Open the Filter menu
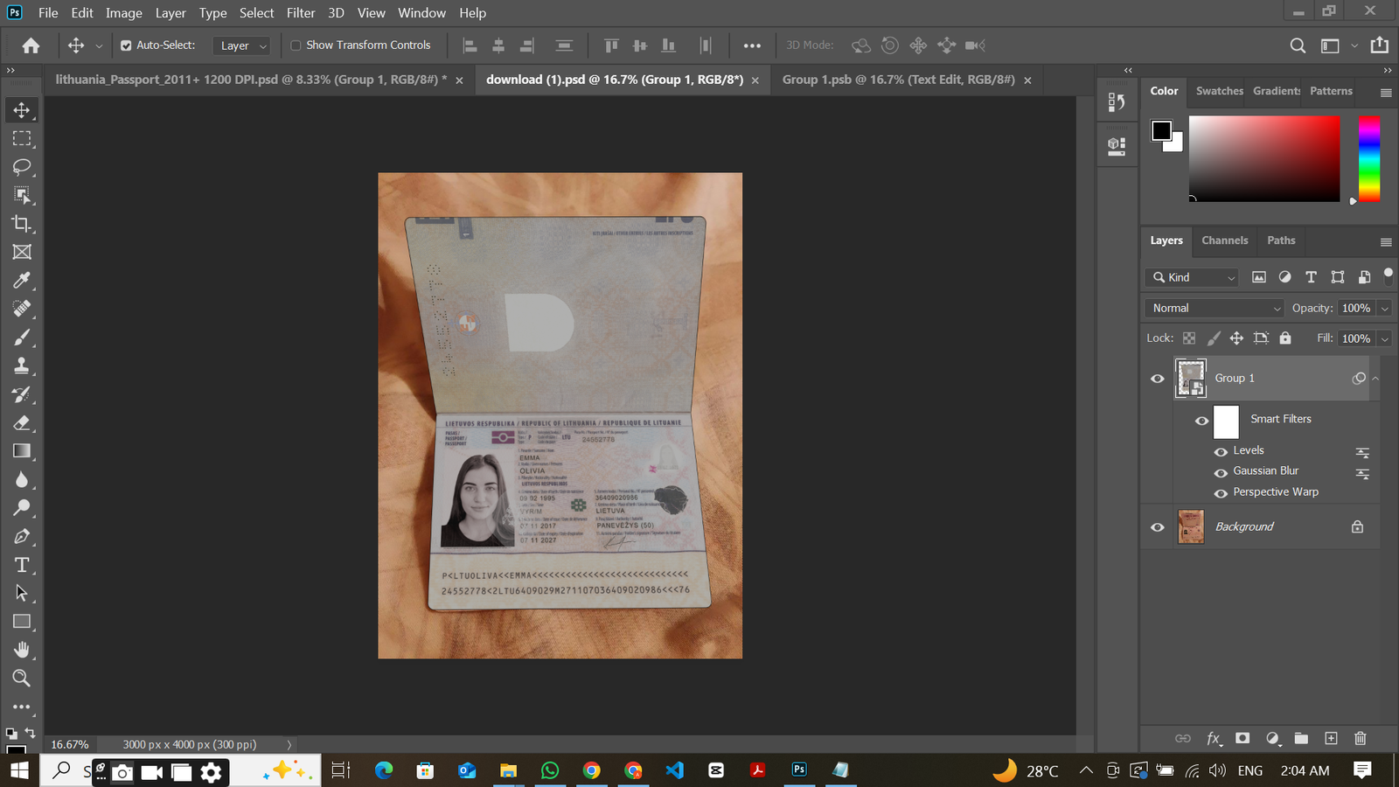Viewport: 1399px width, 787px height. 300,13
